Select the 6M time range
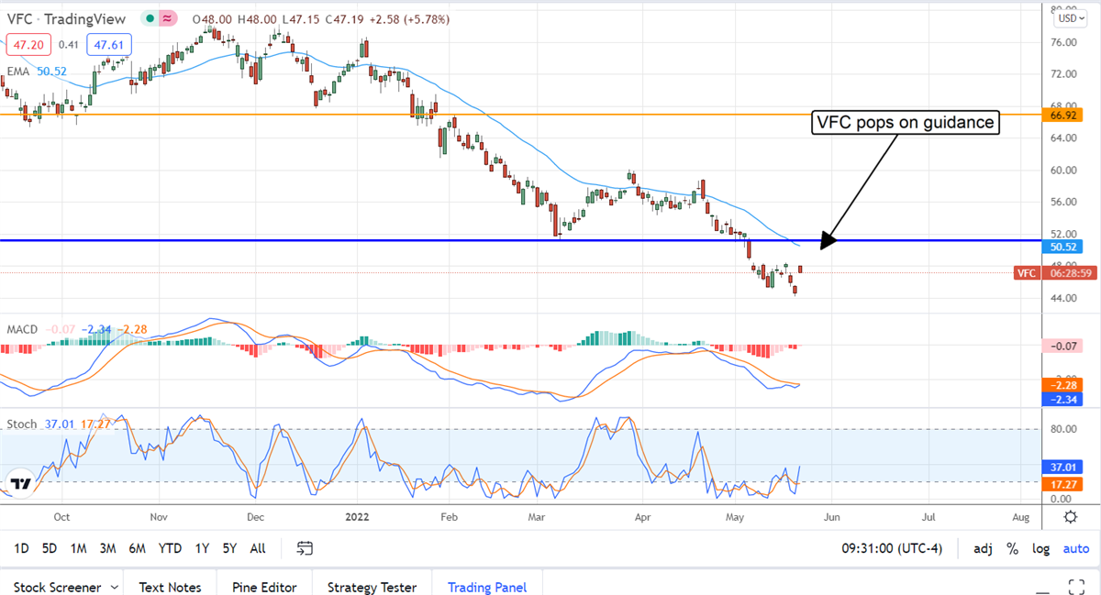The height and width of the screenshot is (595, 1101). tap(137, 548)
